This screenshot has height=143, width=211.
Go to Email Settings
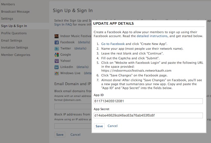click(x=12, y=40)
